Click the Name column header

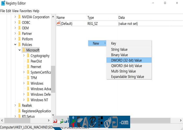click(x=61, y=17)
